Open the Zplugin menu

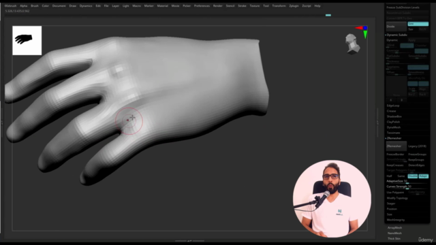(294, 6)
